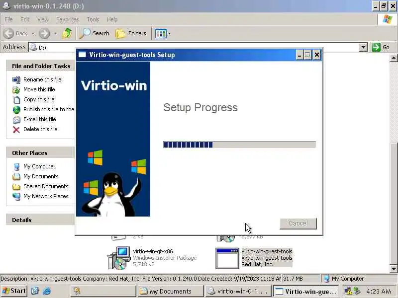This screenshot has width=398, height=298.
Task: Click the Rename this file icon
Action: click(x=16, y=80)
